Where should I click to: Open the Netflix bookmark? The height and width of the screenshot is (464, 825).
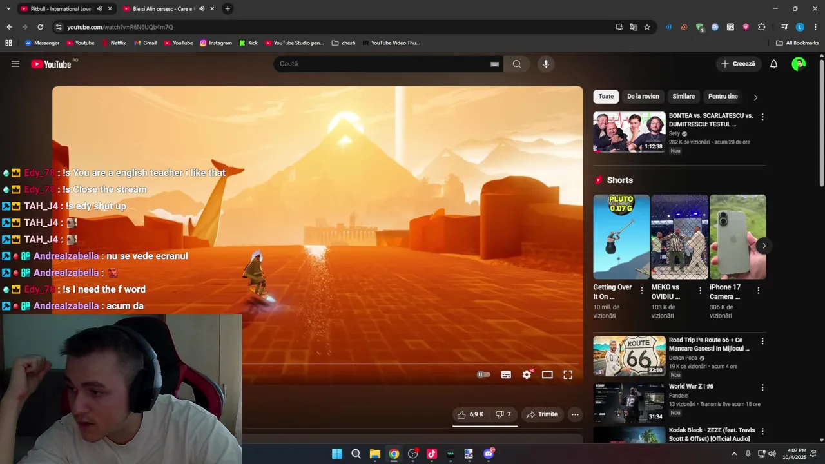point(113,43)
